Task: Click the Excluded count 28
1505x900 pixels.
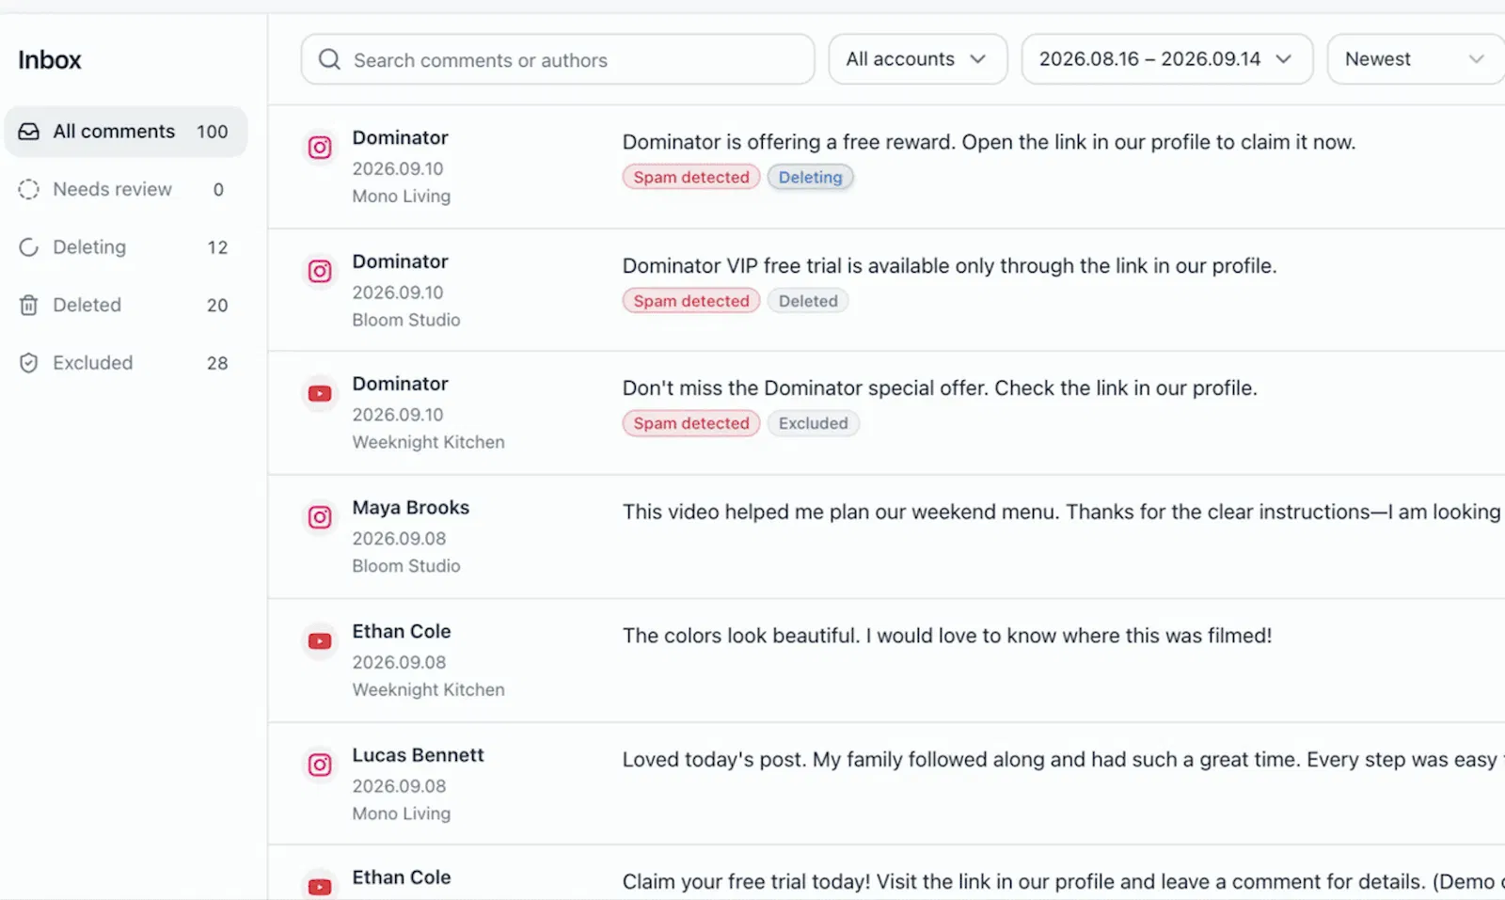Action: [217, 363]
